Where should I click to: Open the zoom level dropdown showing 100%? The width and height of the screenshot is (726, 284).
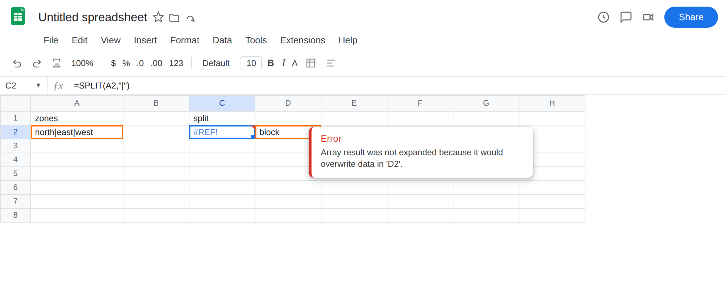click(82, 63)
